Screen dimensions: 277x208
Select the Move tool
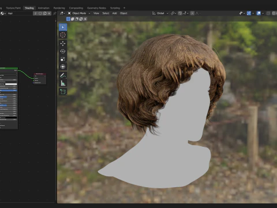click(x=63, y=43)
